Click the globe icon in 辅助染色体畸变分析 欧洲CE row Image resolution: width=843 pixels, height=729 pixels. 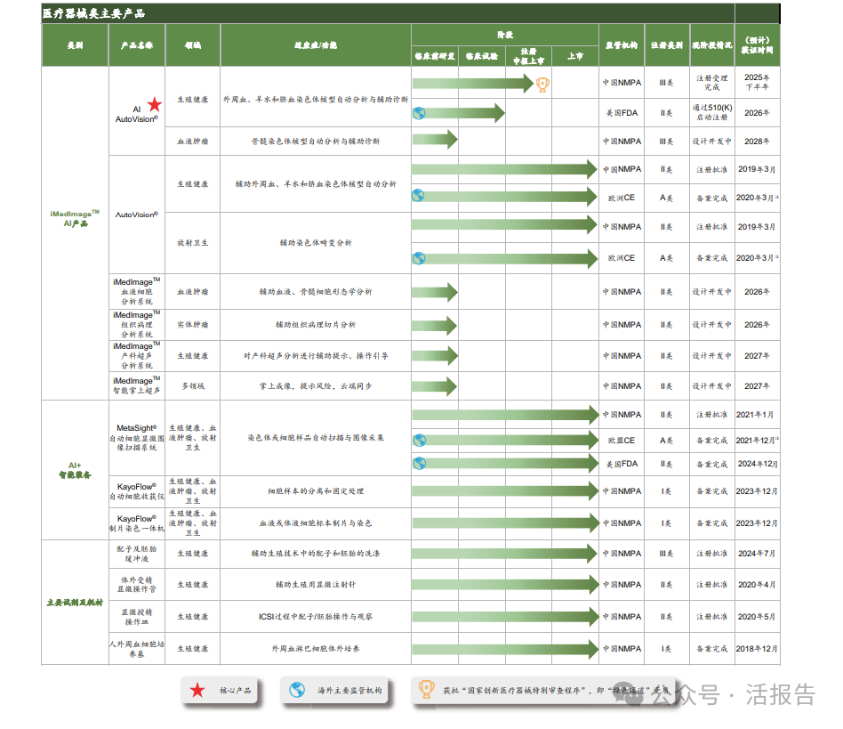pyautogui.click(x=419, y=258)
